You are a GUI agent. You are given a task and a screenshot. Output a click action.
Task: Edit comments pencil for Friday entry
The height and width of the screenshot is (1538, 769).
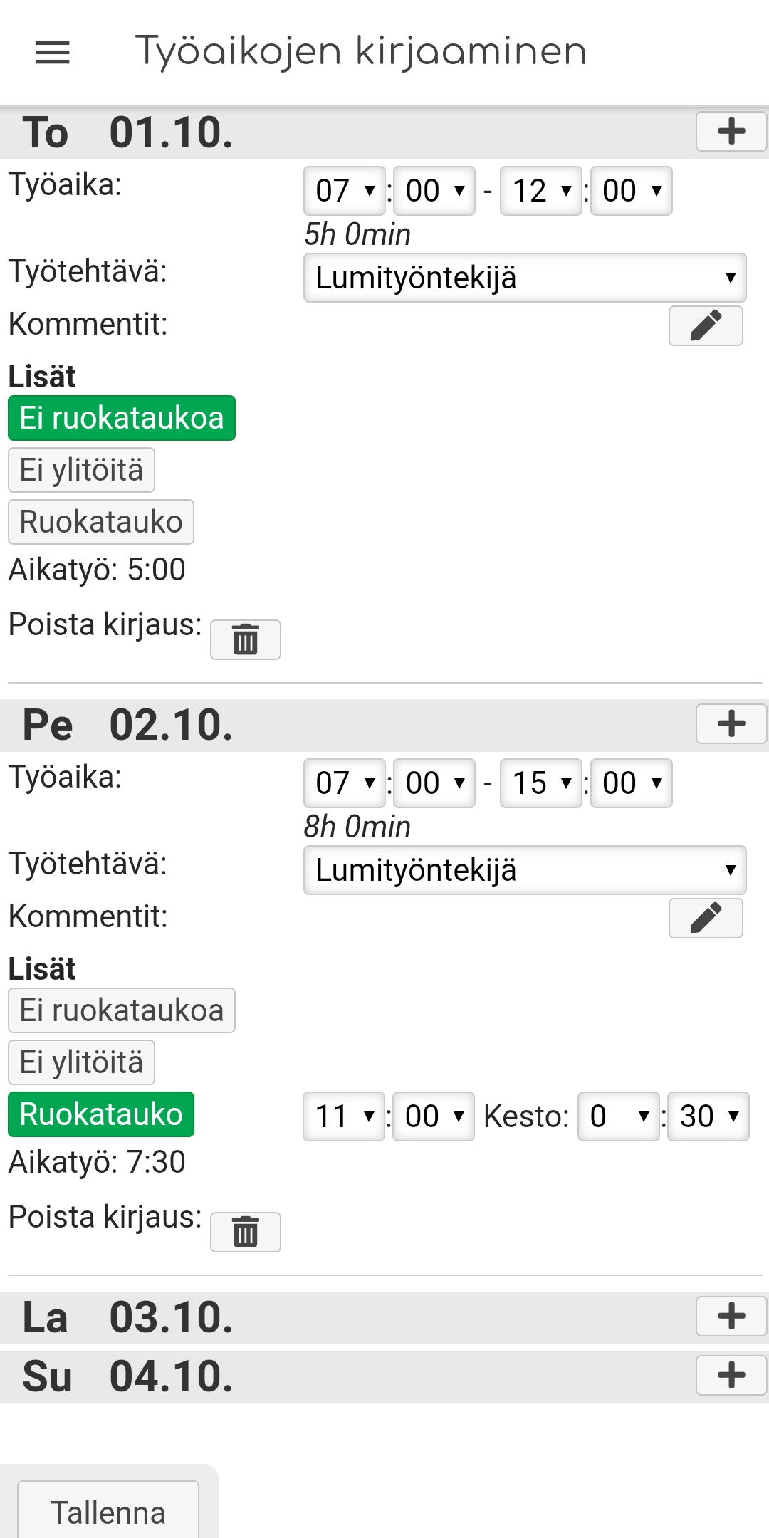[706, 919]
